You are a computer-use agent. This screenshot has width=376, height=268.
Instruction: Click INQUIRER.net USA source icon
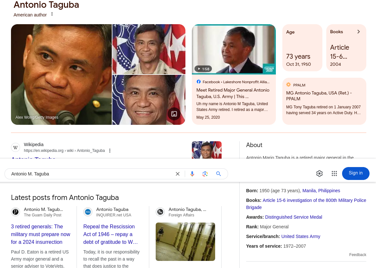[88, 212]
